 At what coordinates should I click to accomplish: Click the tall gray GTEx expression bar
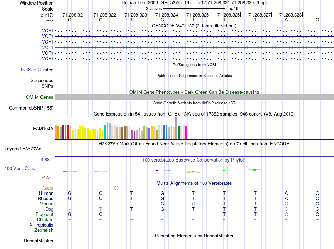coord(176,128)
